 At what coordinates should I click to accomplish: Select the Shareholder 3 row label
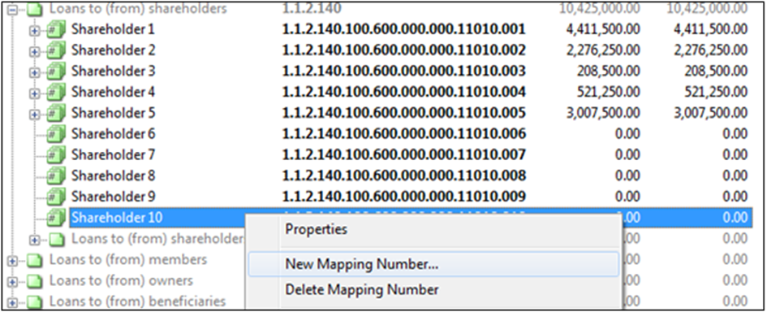(113, 71)
